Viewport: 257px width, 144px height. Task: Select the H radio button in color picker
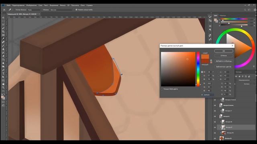202,72
